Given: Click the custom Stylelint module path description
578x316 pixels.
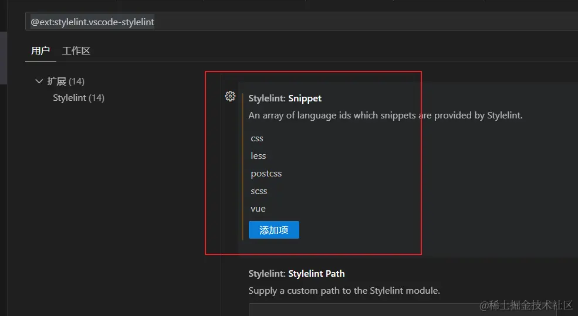Looking at the screenshot, I should coord(344,291).
